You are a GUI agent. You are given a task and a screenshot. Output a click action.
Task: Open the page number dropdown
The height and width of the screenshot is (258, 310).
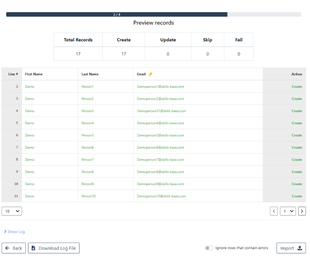pyautogui.click(x=288, y=211)
